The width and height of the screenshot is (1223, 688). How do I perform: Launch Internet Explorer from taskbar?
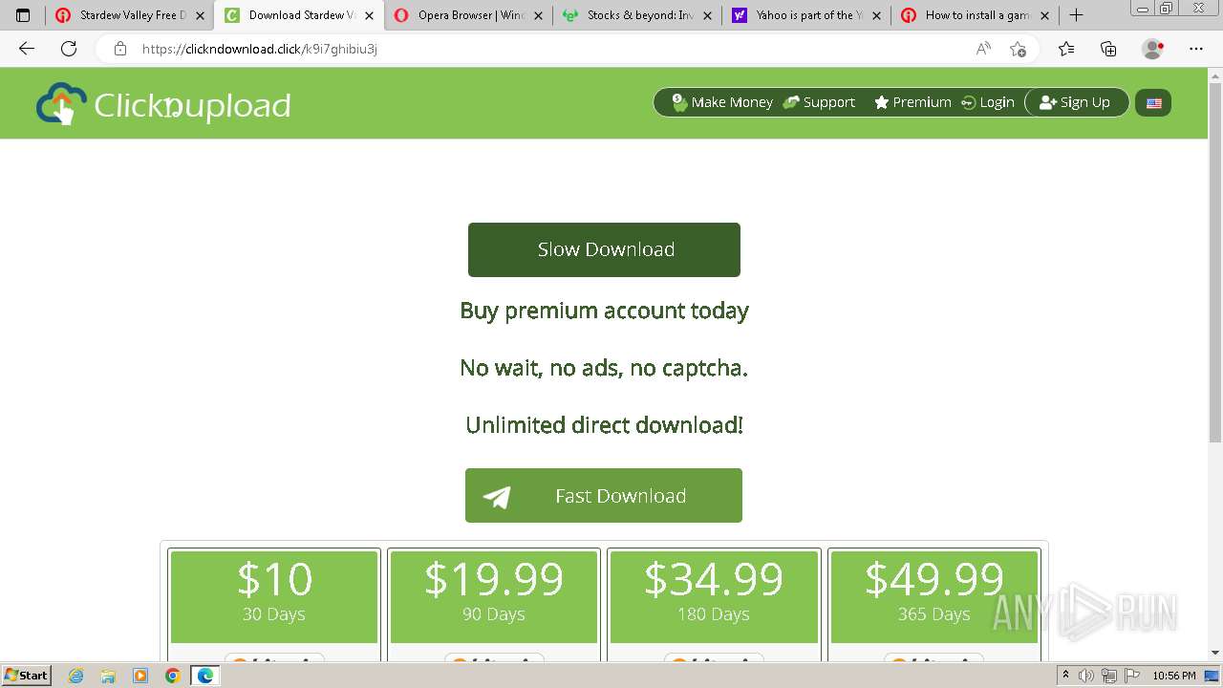[x=76, y=676]
